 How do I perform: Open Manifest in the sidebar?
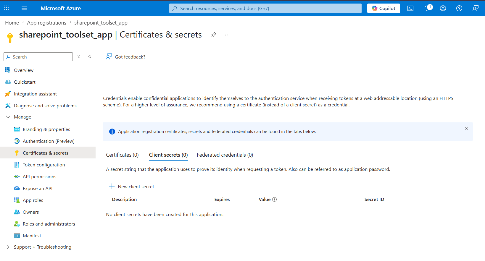pos(32,236)
